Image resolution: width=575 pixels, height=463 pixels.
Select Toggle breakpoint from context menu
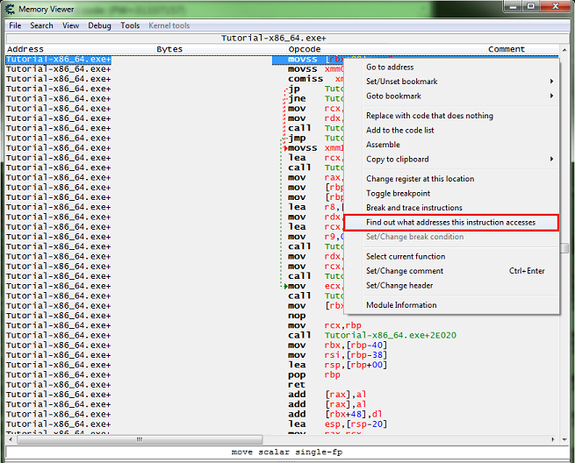tap(398, 194)
